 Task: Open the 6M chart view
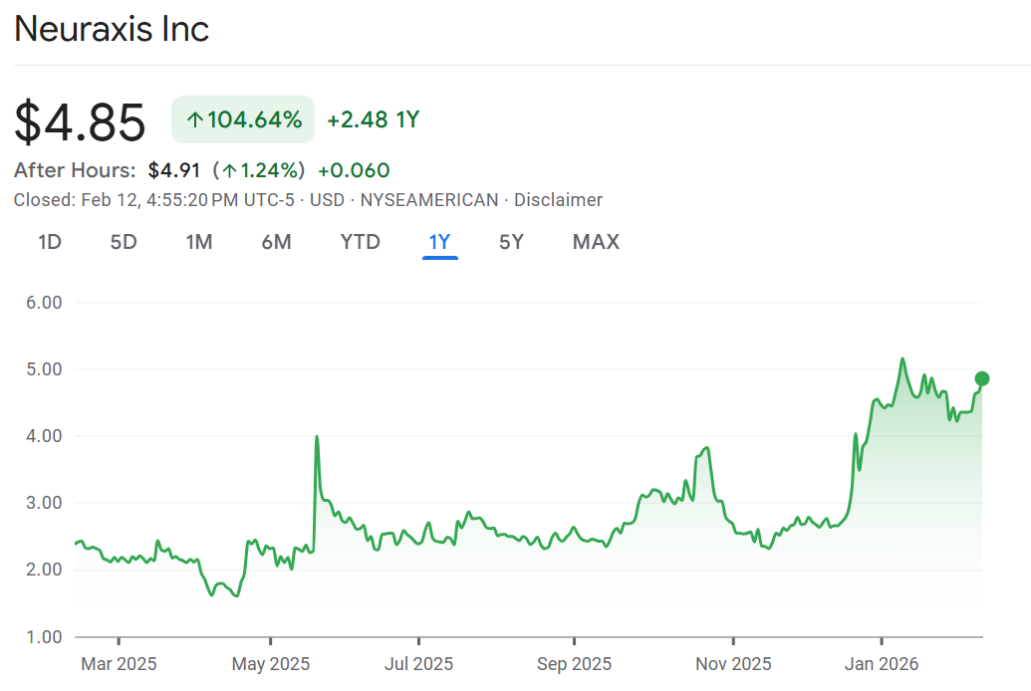click(x=276, y=242)
